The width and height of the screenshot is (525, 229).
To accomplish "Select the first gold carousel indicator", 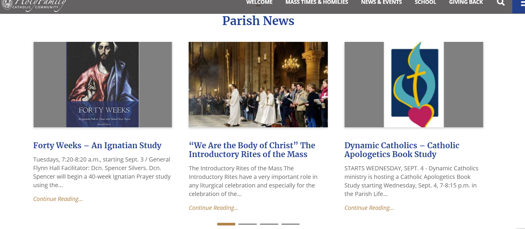I will click(226, 224).
